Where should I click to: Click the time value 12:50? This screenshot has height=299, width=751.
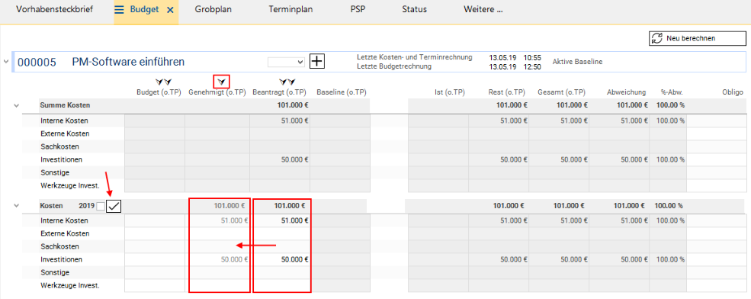coord(533,66)
